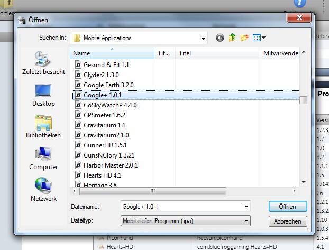This screenshot has height=250, width=329.
Task: Click the Abbrechen button
Action: pyautogui.click(x=288, y=221)
